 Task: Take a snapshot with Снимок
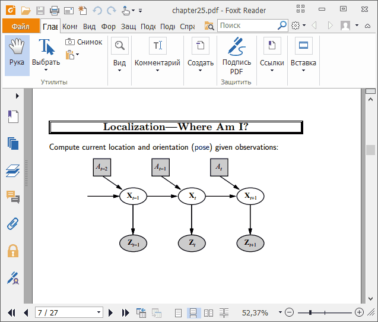point(84,42)
